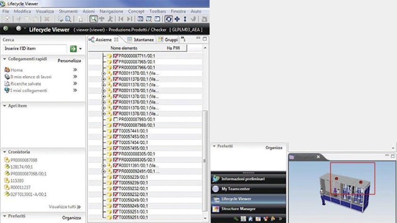Open history item PR0000087098/00;1
The width and height of the screenshot is (397, 223).
click(x=28, y=174)
